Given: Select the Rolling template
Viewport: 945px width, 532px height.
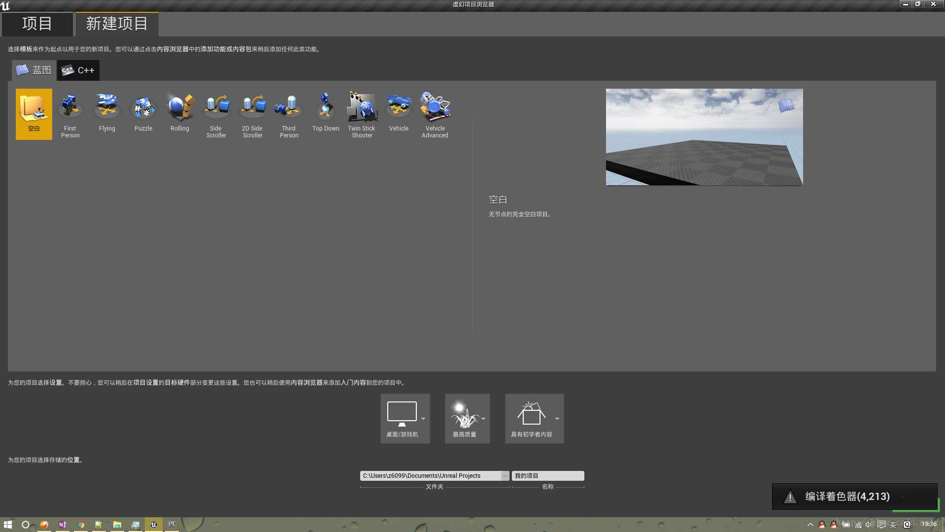Looking at the screenshot, I should point(180,114).
